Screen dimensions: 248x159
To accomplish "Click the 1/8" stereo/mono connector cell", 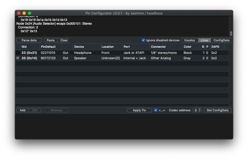I will click(x=164, y=53).
